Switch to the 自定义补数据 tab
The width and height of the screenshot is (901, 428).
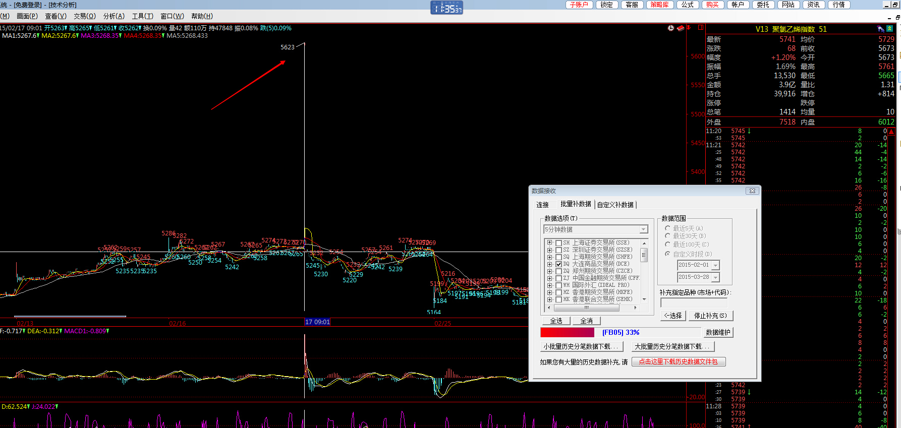click(x=615, y=205)
